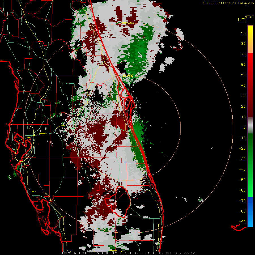Click the NEXLAB-College of DuPage title text

226,3
